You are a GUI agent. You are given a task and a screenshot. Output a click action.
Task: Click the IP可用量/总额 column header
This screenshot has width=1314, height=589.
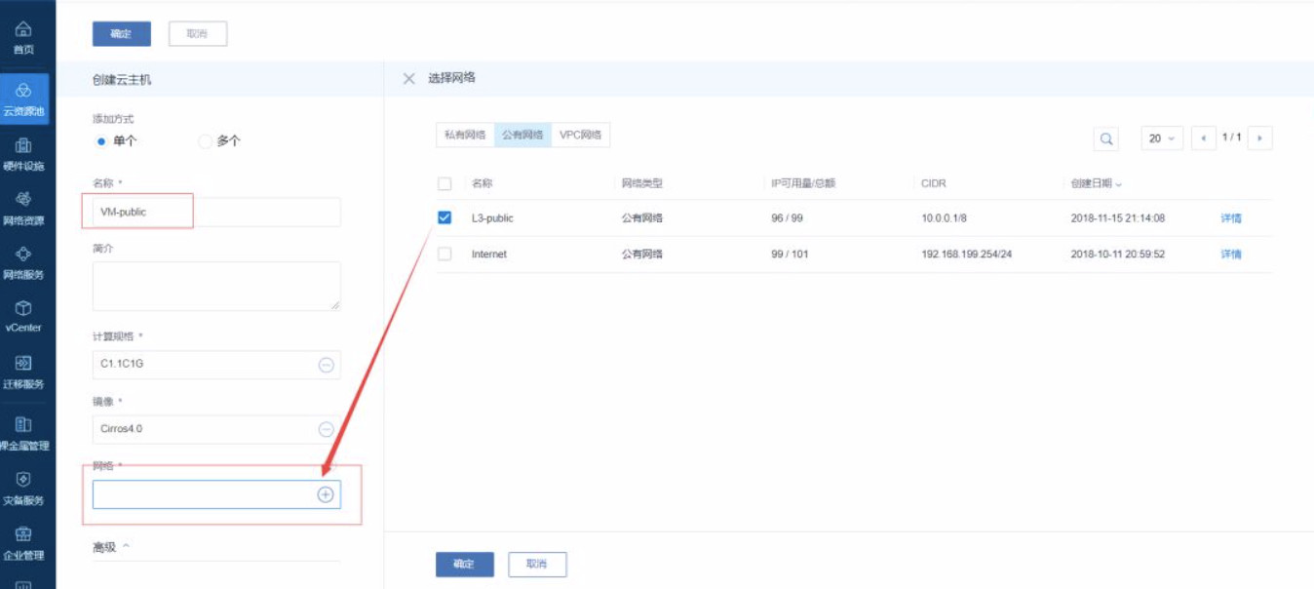click(x=803, y=183)
